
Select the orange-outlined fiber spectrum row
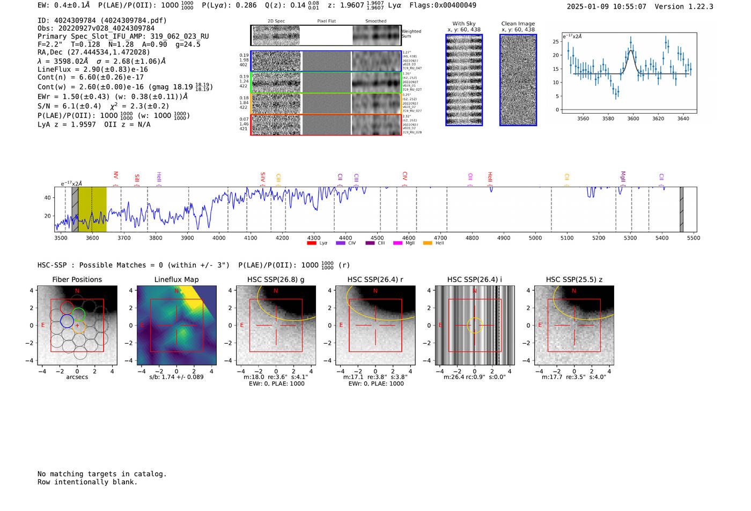coord(326,103)
